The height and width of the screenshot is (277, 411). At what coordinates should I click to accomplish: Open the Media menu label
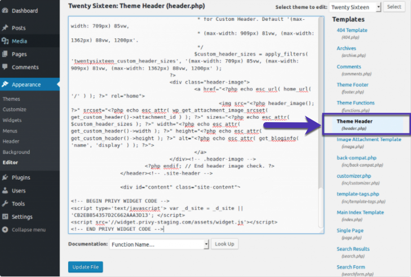tap(19, 41)
